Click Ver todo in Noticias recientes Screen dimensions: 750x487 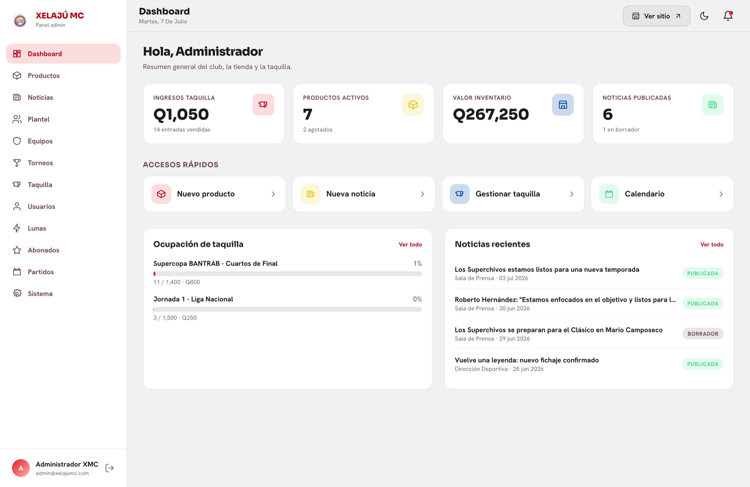(x=712, y=245)
